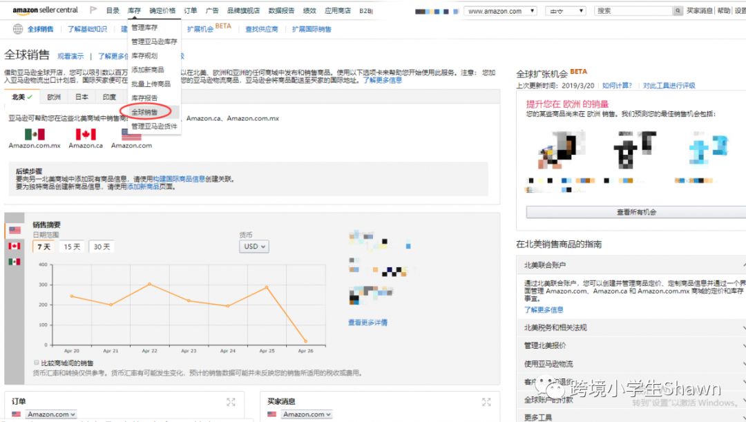Open the 扩展机会 BETA link
The image size is (746, 422).
point(209,28)
